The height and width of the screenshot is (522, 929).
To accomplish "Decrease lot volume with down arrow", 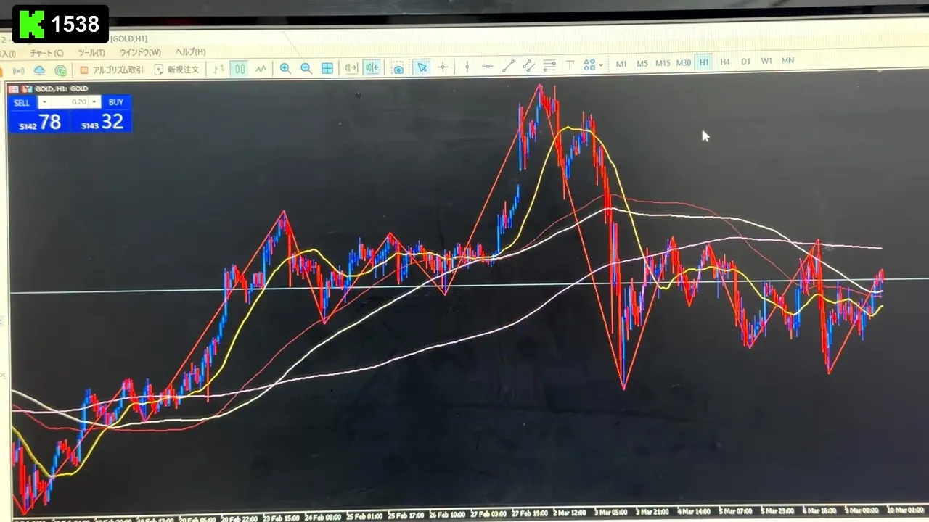I will pos(44,103).
